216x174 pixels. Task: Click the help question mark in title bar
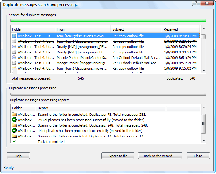196,3
